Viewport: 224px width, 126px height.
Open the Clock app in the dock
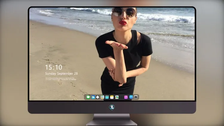98,97
